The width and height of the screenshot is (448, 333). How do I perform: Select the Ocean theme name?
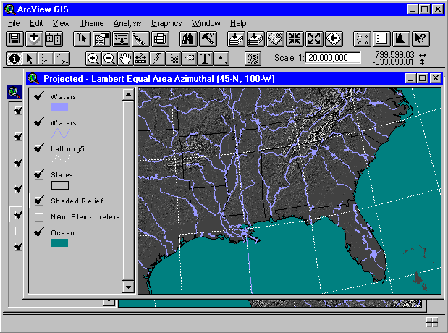[62, 233]
